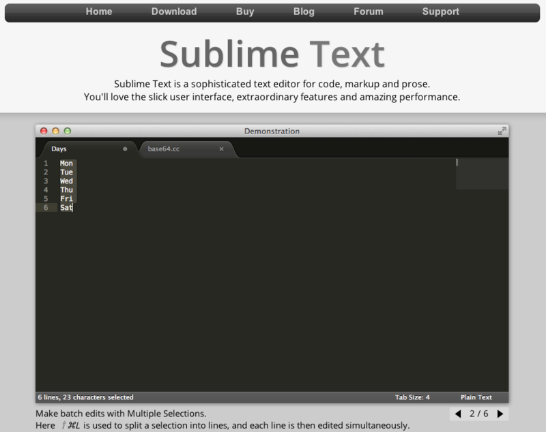Click the ⇧⌘L shortcut text
The height and width of the screenshot is (432, 546).
(x=71, y=425)
